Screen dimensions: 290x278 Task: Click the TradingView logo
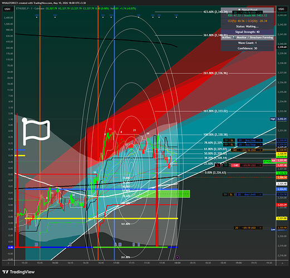point(18,272)
